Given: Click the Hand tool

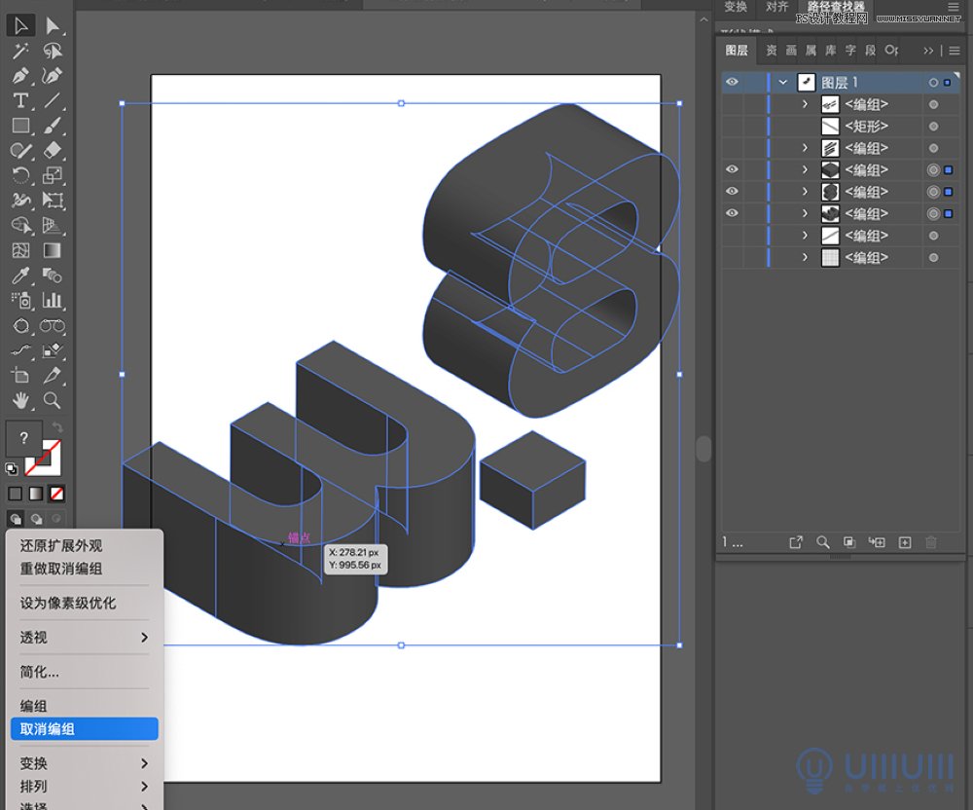Looking at the screenshot, I should [20, 400].
